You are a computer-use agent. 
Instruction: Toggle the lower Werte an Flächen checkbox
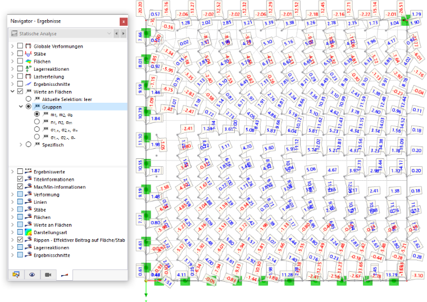(x=20, y=225)
